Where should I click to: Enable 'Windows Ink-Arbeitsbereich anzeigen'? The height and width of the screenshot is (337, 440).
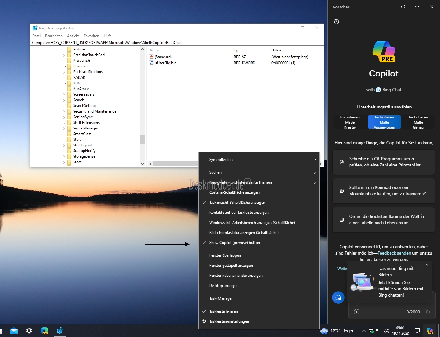[259, 223]
